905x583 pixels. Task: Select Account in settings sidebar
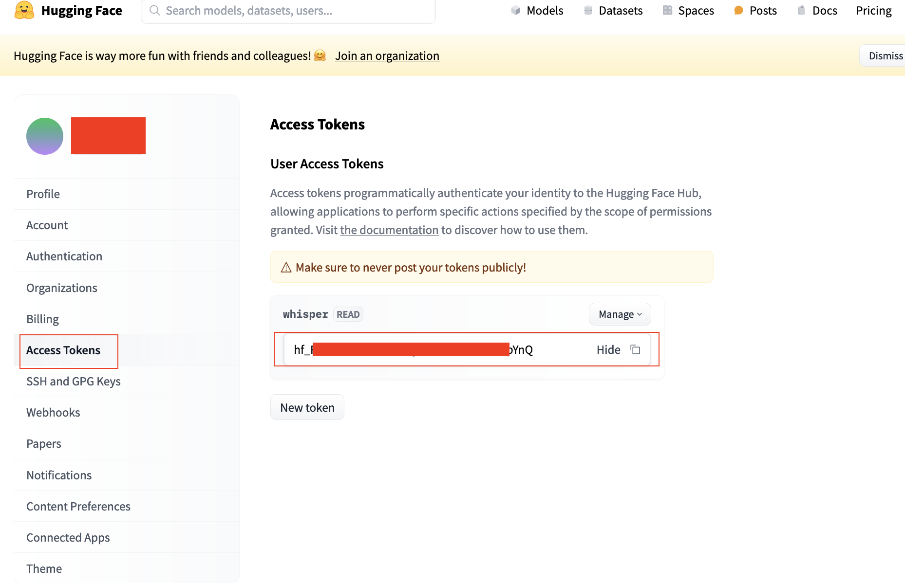pyautogui.click(x=127, y=225)
